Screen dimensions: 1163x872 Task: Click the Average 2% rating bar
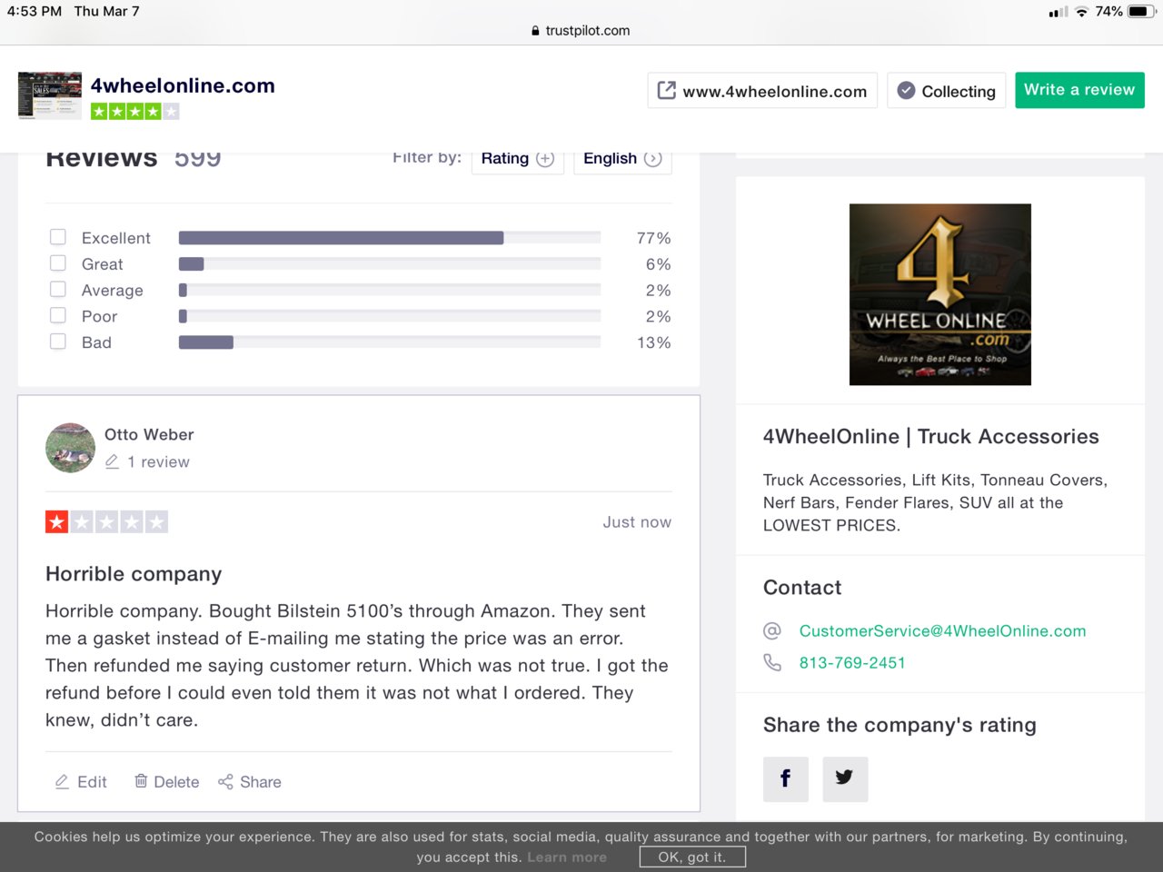coord(390,291)
